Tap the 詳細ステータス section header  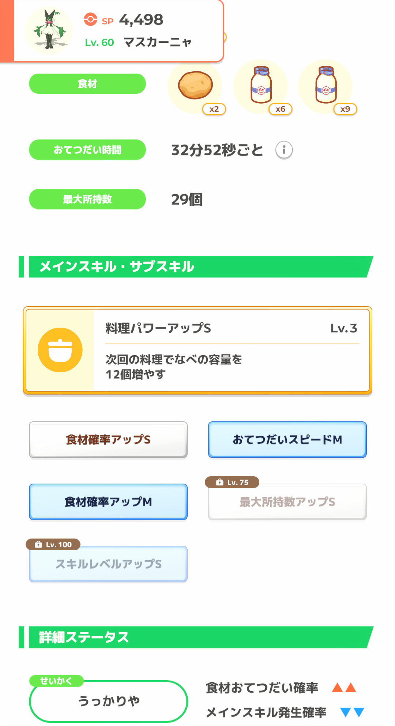(x=197, y=637)
